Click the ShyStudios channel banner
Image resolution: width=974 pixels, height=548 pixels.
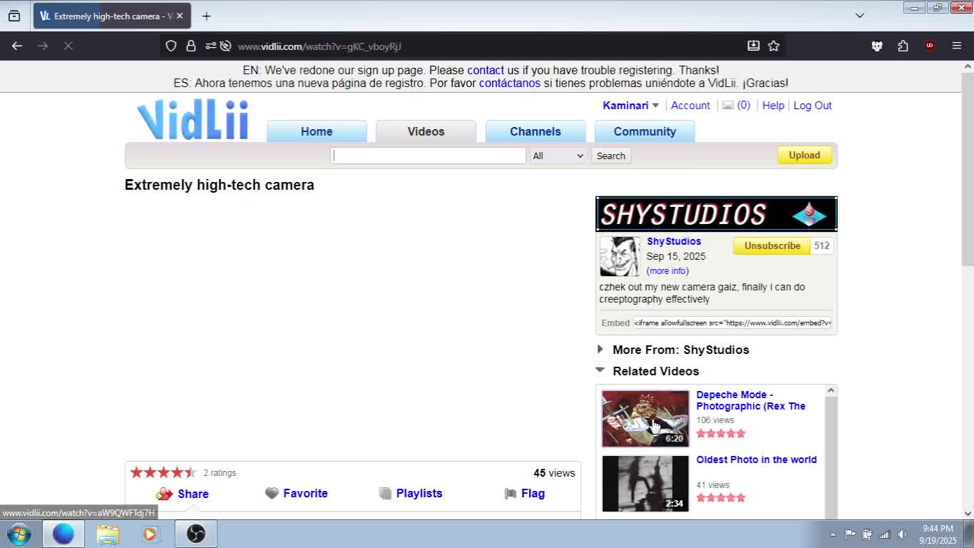pyautogui.click(x=716, y=214)
